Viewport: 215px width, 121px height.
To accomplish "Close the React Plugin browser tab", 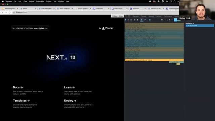I will click(x=127, y=9).
